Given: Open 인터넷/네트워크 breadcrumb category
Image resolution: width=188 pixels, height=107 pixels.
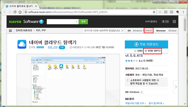Looking at the screenshot, I should [x=24, y=30].
